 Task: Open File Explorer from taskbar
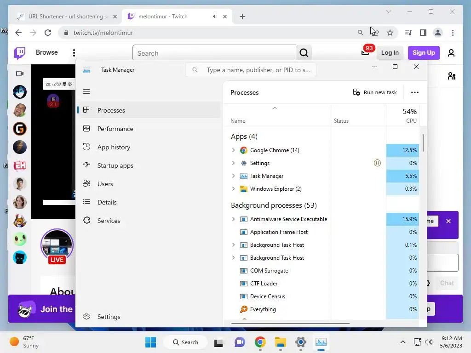pyautogui.click(x=280, y=342)
